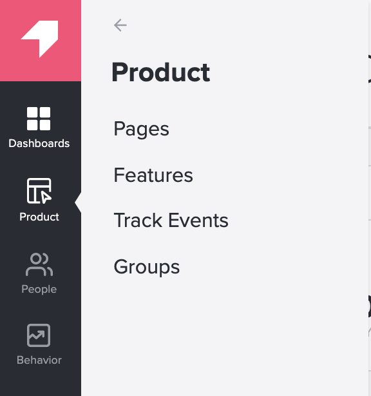This screenshot has height=396, width=371.
Task: Click the white Pendo logo arrow
Action: point(39,39)
